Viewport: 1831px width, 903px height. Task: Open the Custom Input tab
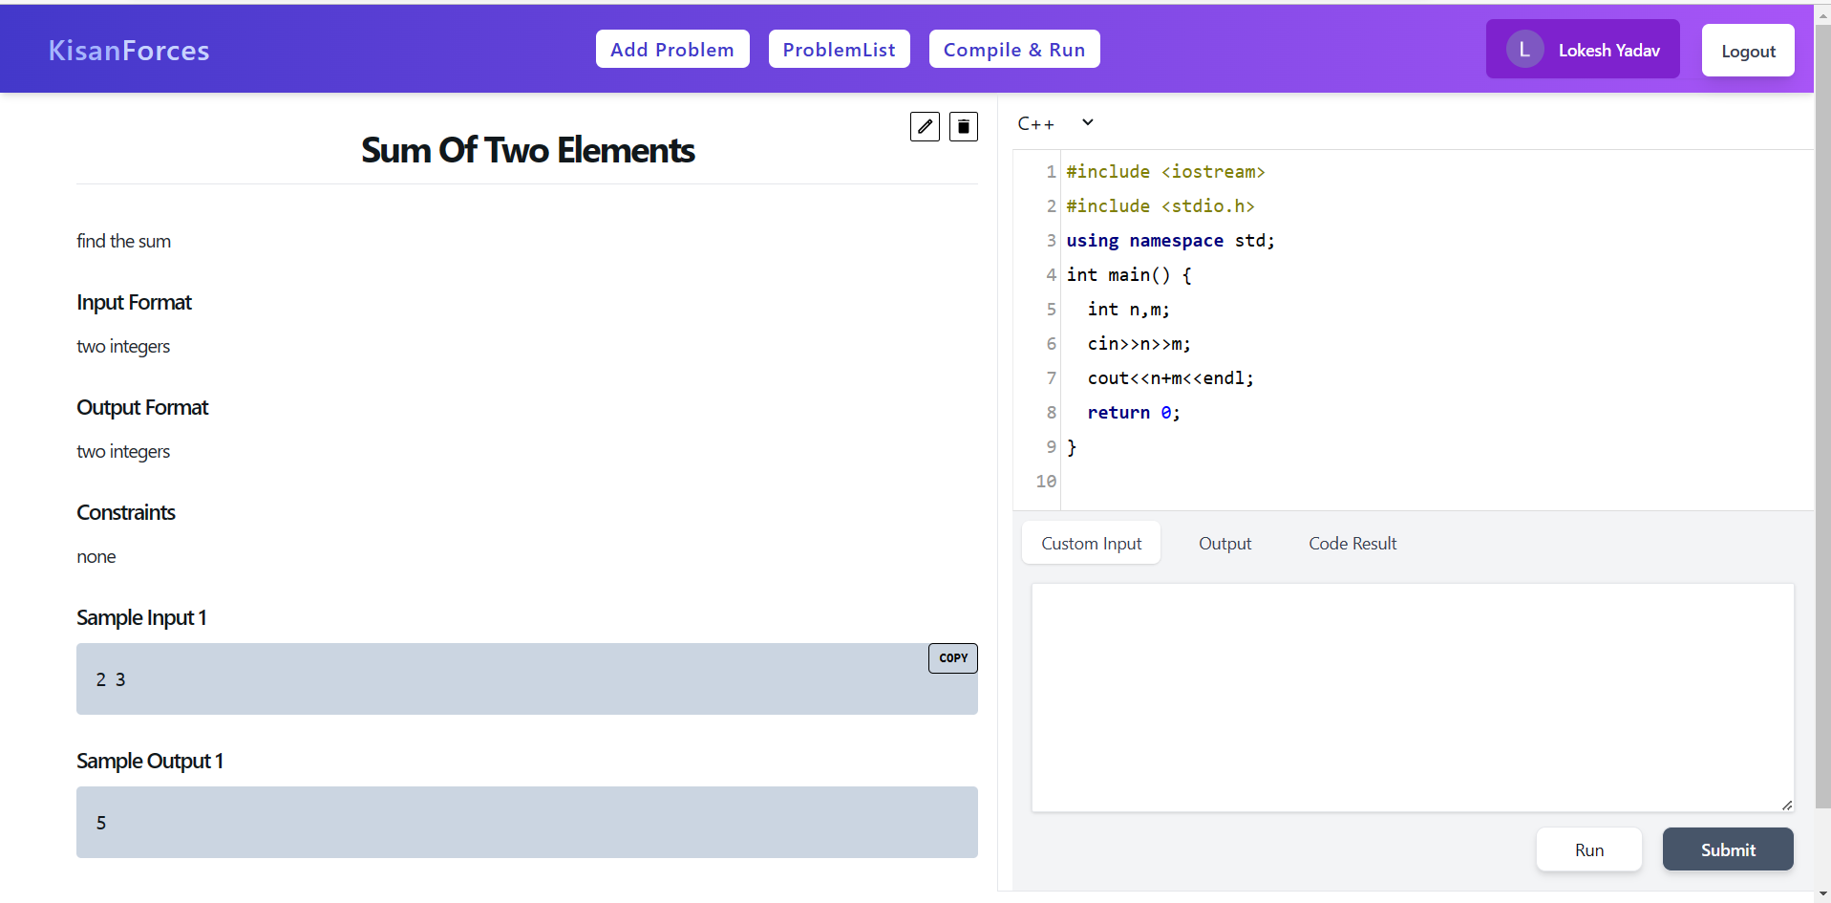[x=1091, y=542]
